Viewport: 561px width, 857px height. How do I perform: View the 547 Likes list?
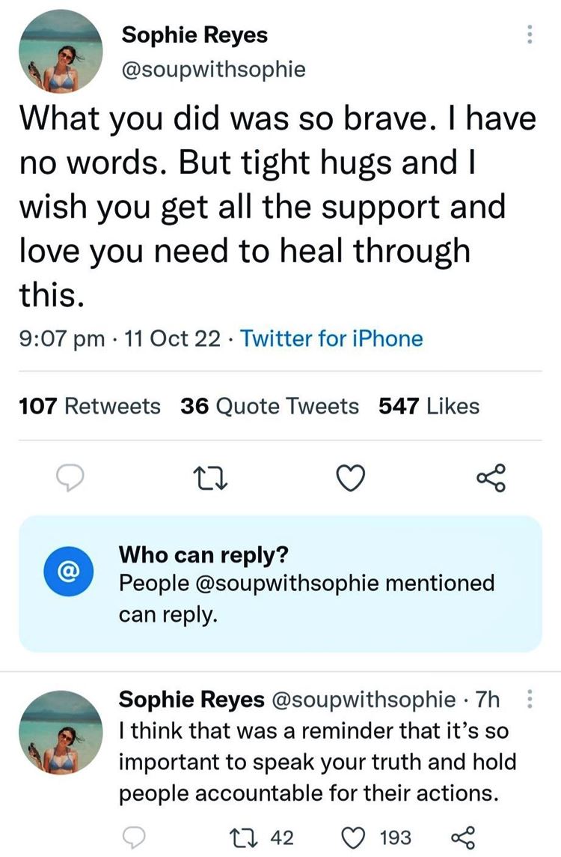tap(429, 406)
